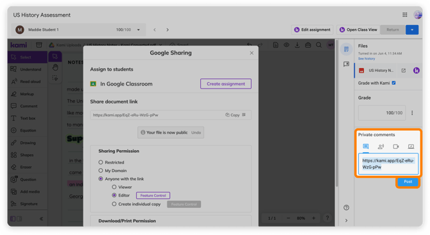Open Feature Control next to Editor
Screen dimensions: 430x235
pyautogui.click(x=153, y=196)
